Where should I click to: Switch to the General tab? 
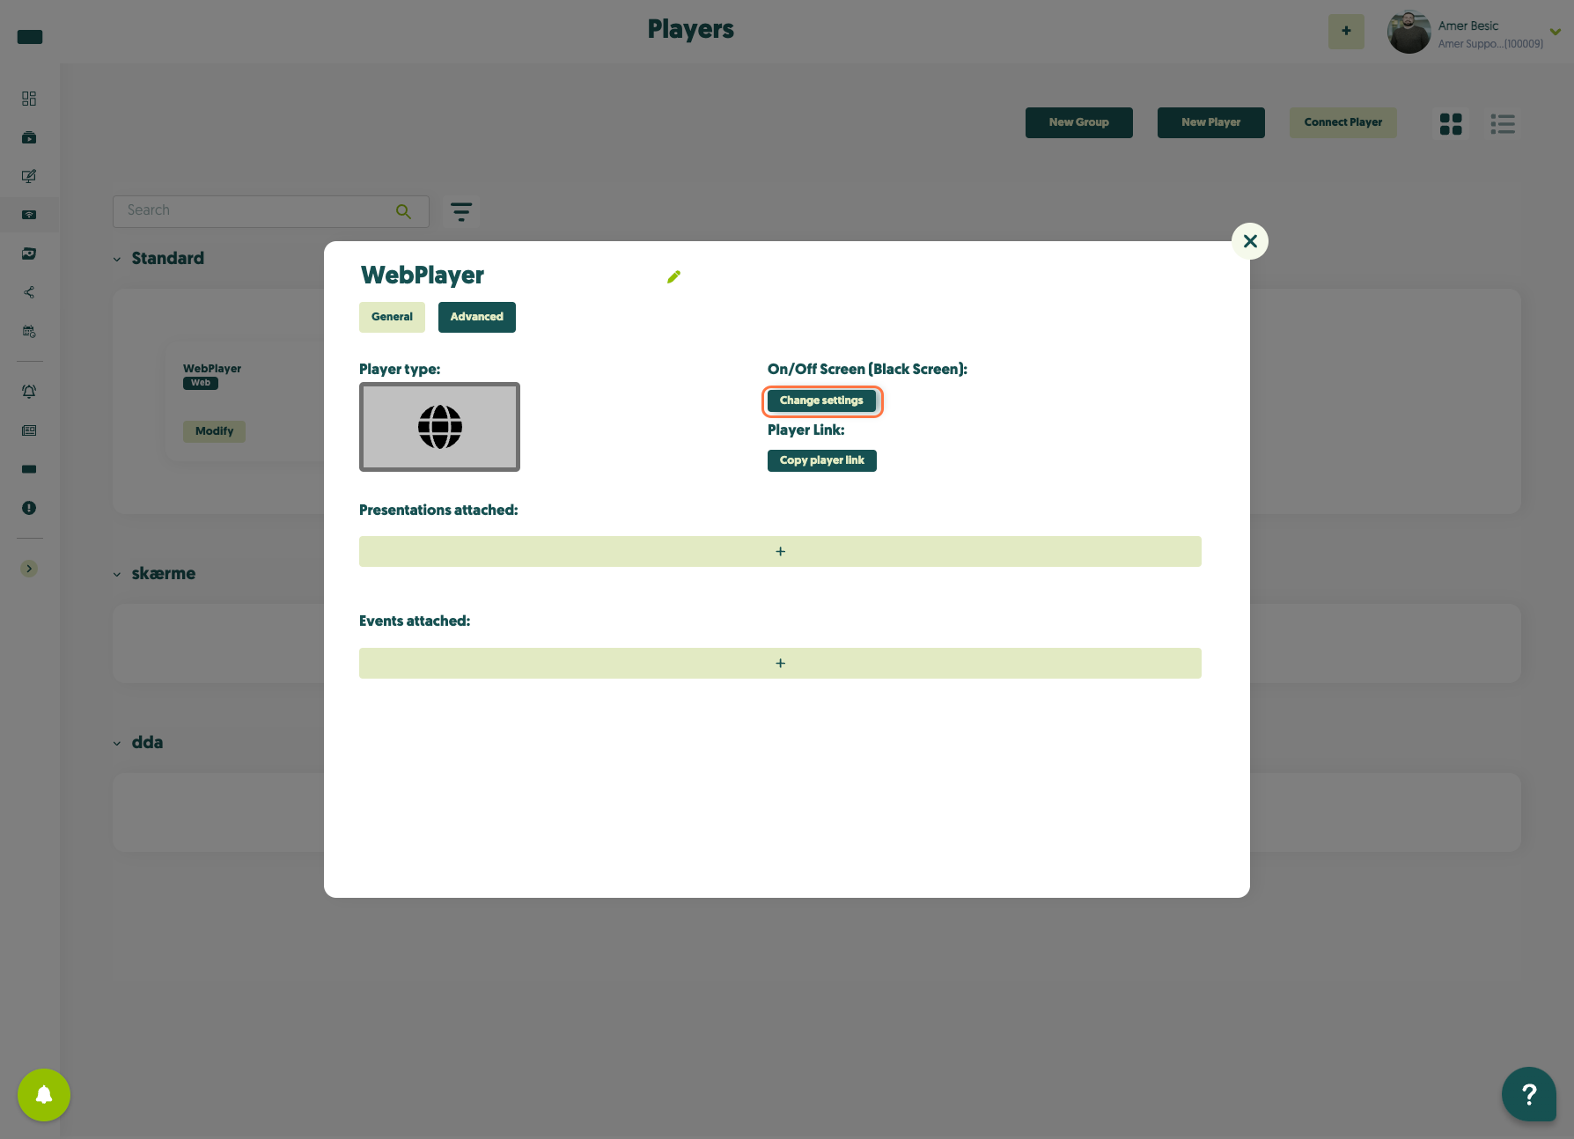[x=392, y=317]
